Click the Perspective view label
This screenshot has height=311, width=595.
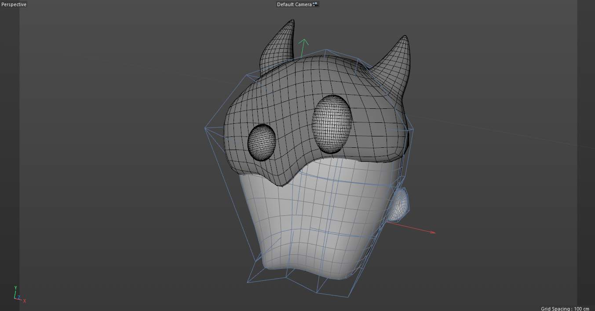(x=14, y=4)
